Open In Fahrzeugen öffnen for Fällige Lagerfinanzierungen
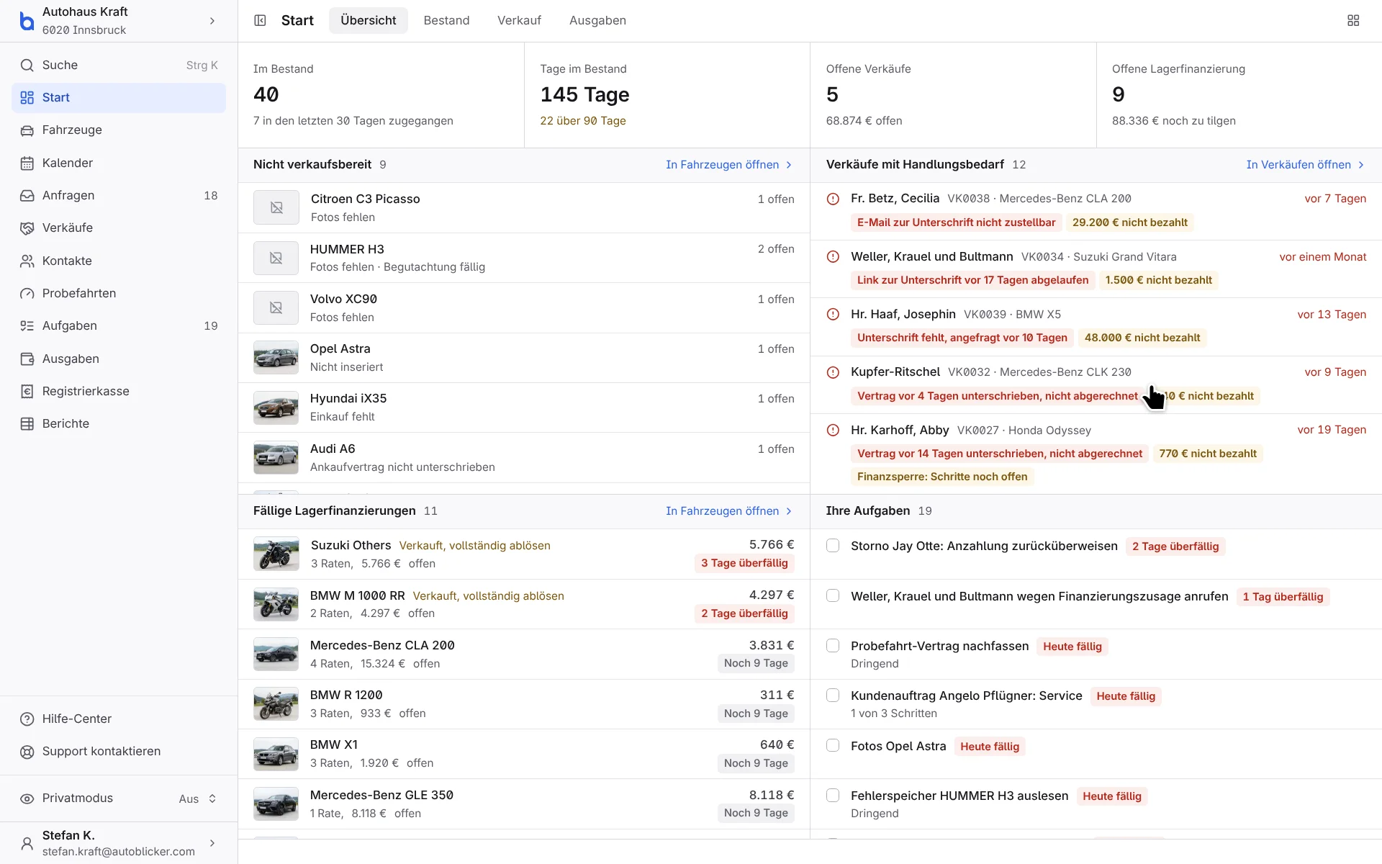Viewport: 1382px width, 864px height. 729,511
